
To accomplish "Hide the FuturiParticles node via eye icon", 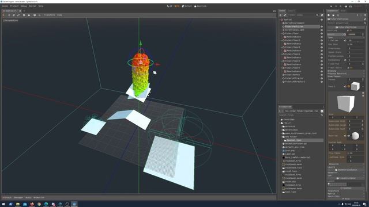I will [x=322, y=26].
